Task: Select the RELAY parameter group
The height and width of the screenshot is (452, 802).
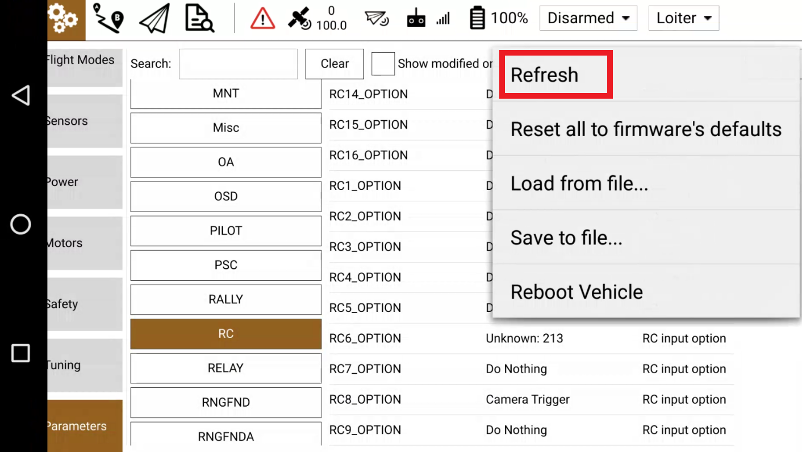Action: 225,368
